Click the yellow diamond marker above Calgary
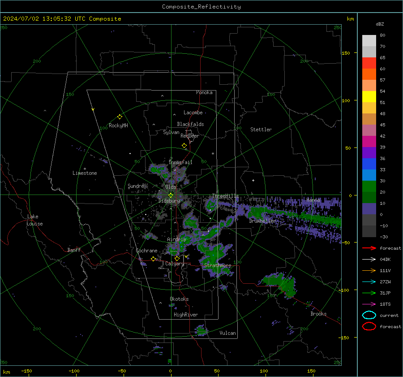The width and height of the screenshot is (403, 377). click(177, 258)
